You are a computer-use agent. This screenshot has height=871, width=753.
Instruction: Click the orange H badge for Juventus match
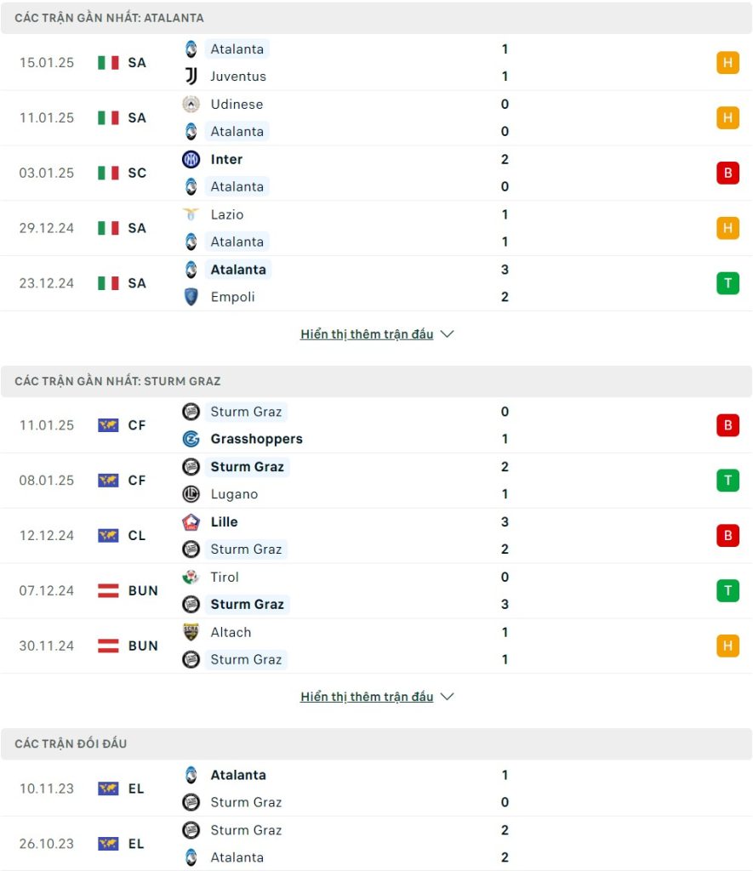728,62
